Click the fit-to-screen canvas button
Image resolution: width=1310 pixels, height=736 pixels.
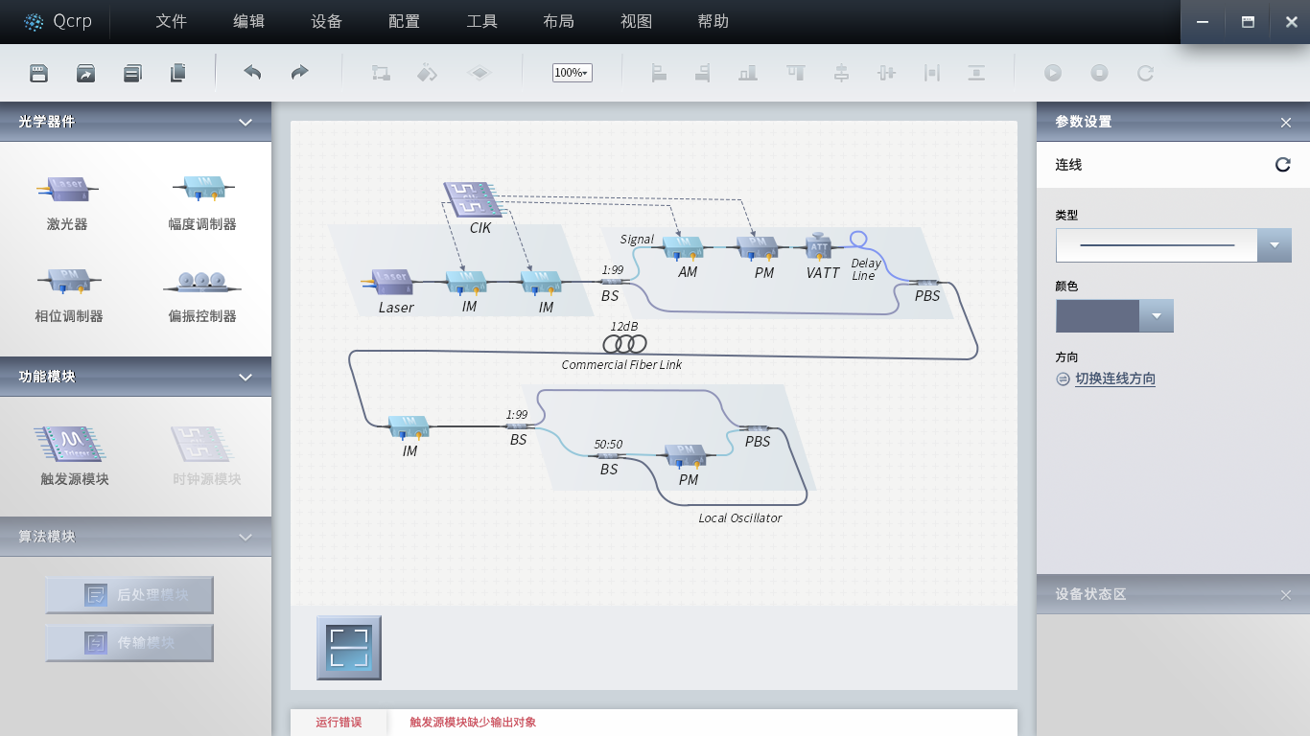click(x=349, y=648)
